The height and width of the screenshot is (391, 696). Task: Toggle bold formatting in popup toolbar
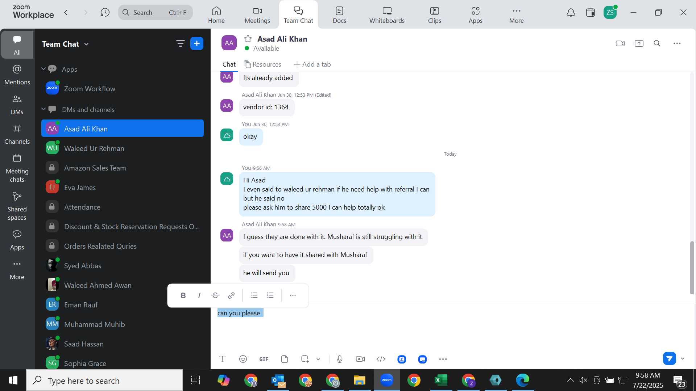coord(183,295)
